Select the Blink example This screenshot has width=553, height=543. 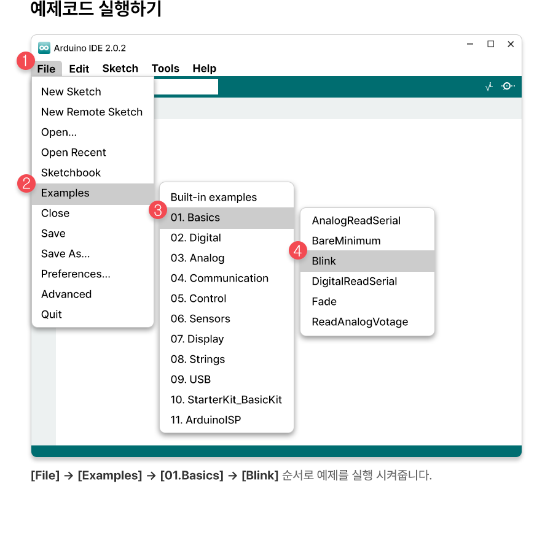[324, 261]
